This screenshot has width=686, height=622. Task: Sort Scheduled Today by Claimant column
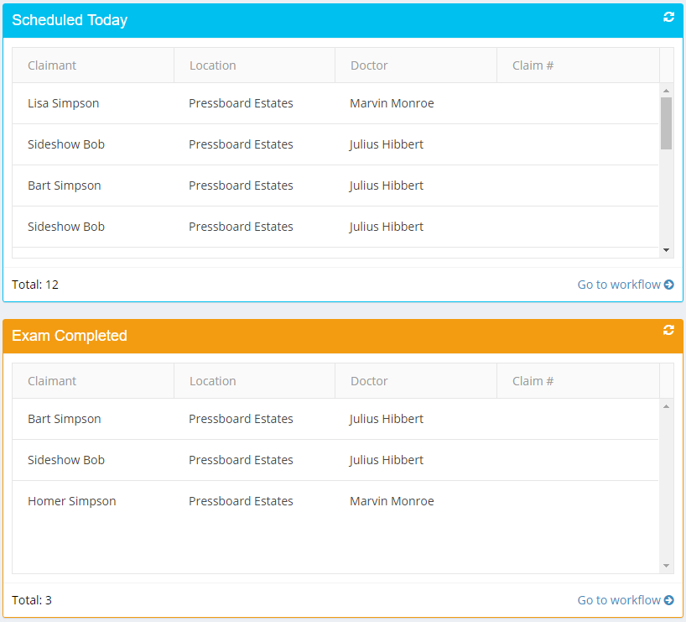[52, 65]
